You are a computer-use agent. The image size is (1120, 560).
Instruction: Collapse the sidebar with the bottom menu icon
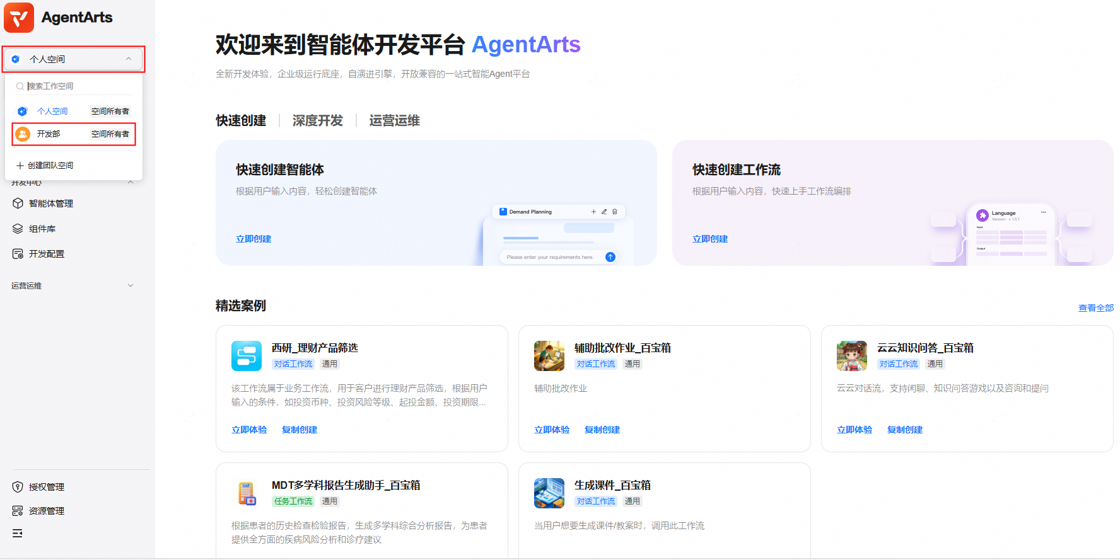point(18,534)
